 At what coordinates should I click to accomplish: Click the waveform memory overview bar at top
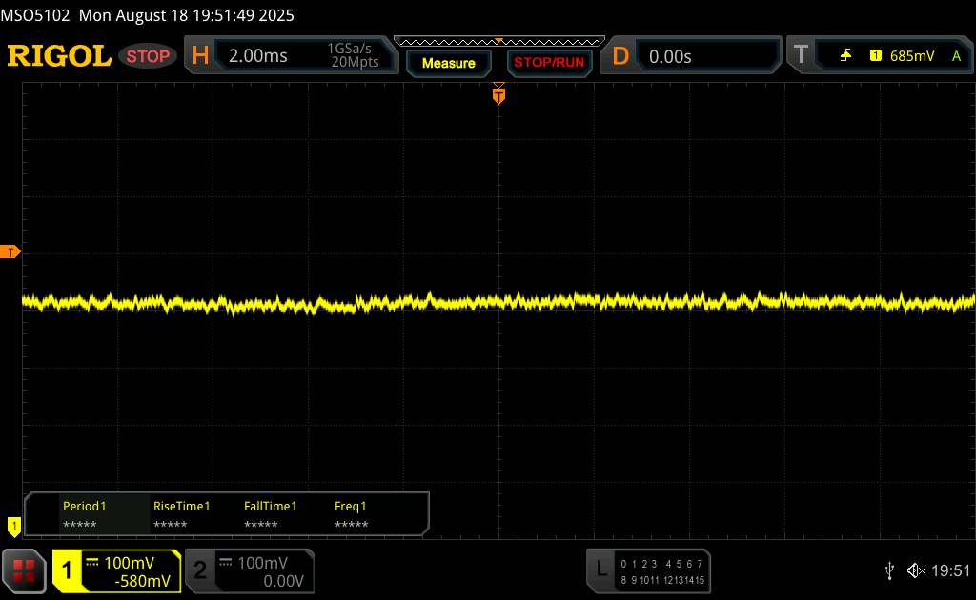[x=498, y=41]
